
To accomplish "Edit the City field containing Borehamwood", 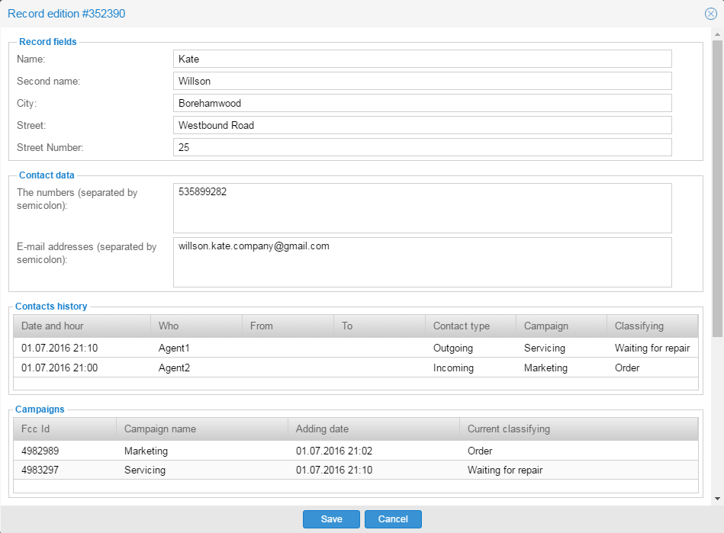I will [422, 104].
